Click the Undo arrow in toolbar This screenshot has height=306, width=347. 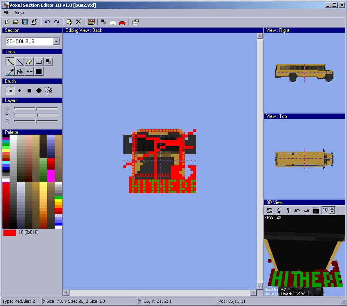coord(47,22)
